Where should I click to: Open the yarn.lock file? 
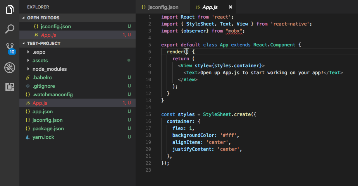(77, 137)
